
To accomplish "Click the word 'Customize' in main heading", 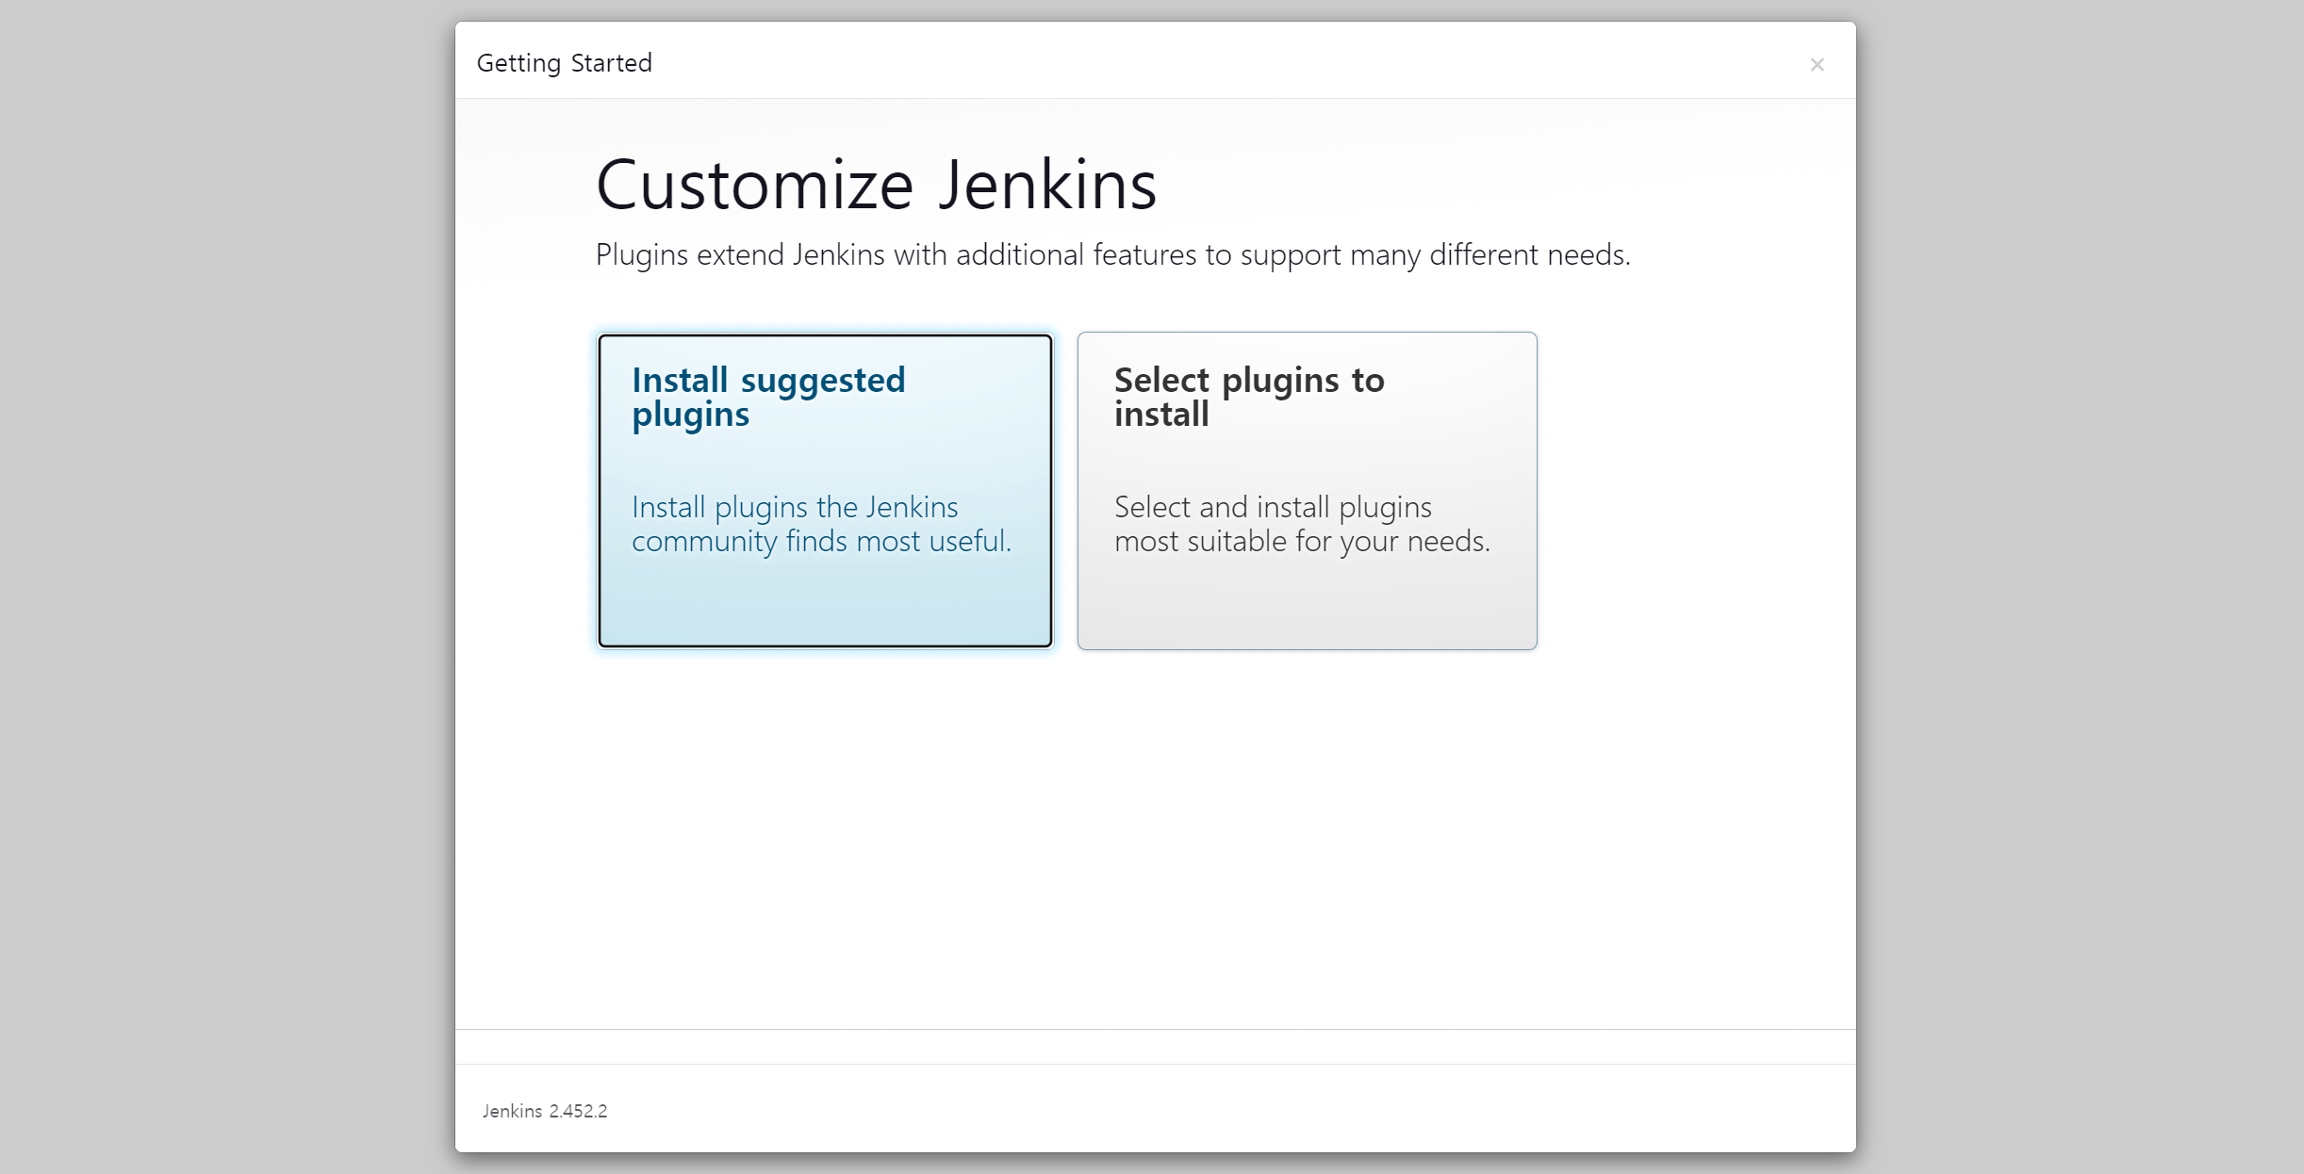I will (754, 185).
